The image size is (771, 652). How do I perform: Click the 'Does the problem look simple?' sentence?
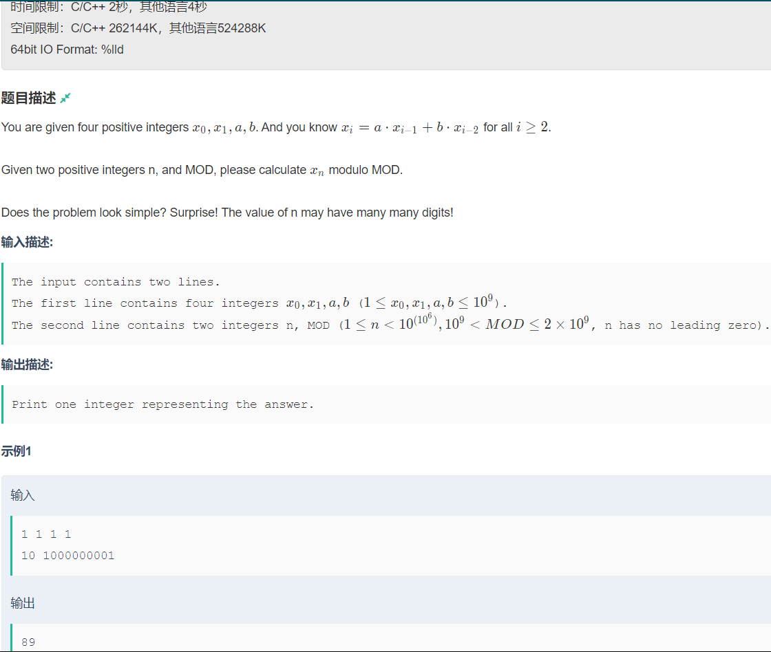227,213
